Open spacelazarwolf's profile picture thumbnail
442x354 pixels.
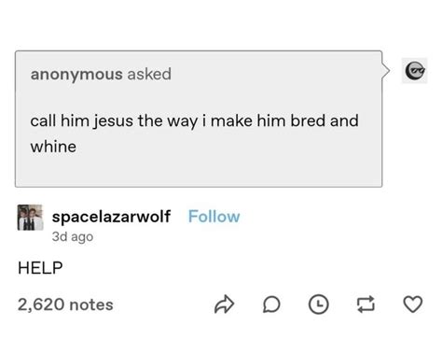(x=30, y=218)
